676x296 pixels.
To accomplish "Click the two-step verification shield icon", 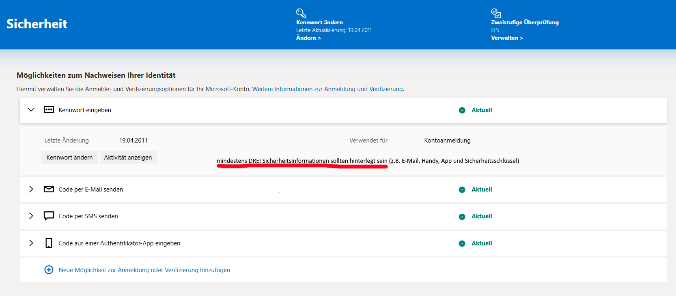I will [x=496, y=13].
